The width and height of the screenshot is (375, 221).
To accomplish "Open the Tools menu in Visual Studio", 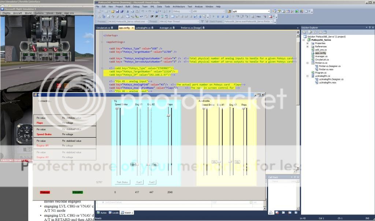I will coord(167,7).
